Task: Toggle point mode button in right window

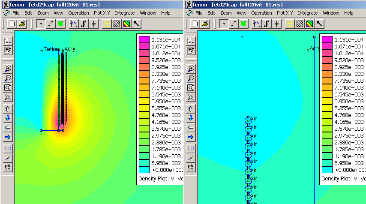Action: 224,24
